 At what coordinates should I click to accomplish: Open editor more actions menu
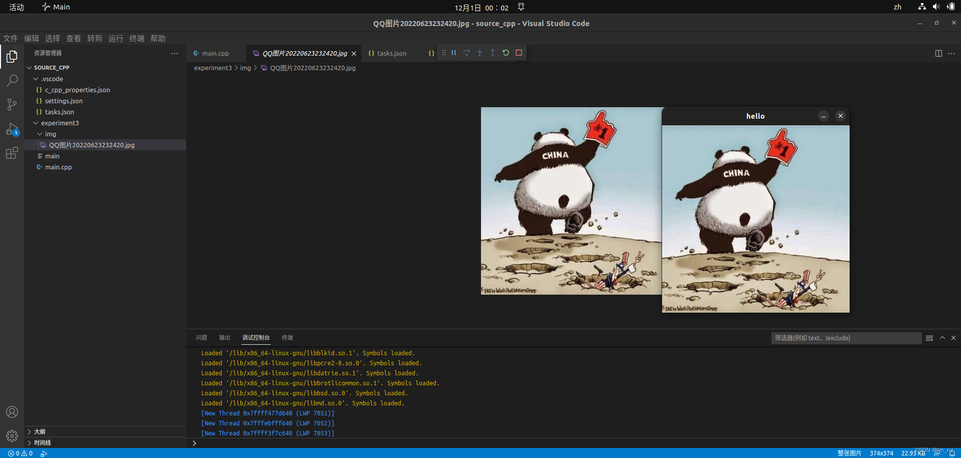(x=951, y=53)
